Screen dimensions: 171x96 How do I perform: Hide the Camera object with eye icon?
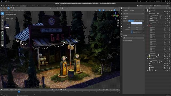pyautogui.click(x=168, y=14)
